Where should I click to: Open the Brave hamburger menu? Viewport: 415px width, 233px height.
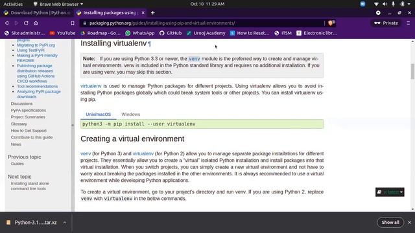[409, 23]
